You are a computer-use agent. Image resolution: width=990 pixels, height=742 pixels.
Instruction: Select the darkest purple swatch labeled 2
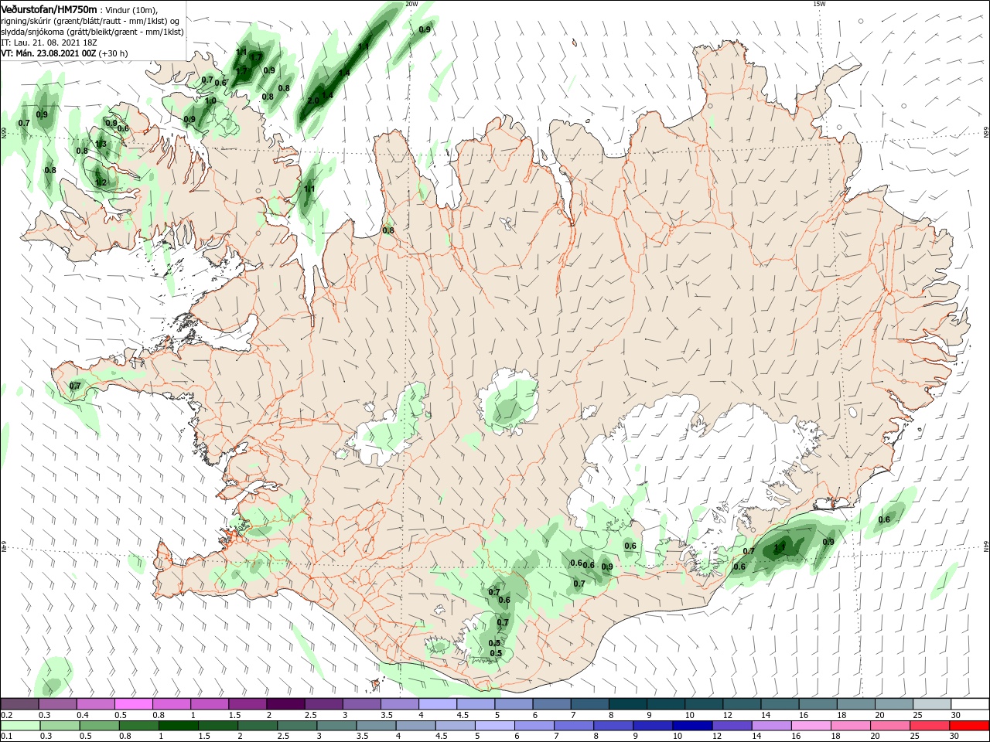285,703
